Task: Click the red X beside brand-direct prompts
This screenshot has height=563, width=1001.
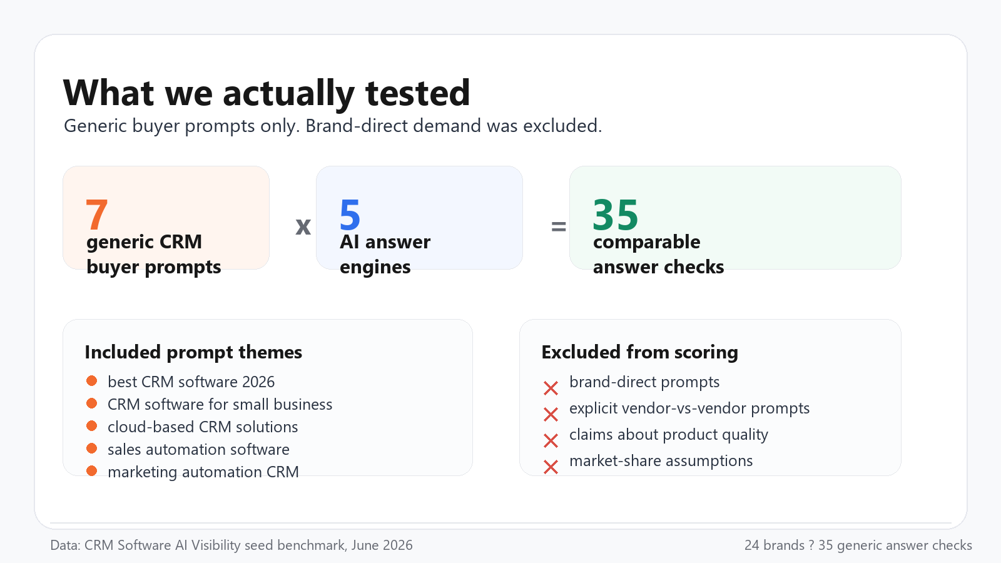Action: pos(551,388)
